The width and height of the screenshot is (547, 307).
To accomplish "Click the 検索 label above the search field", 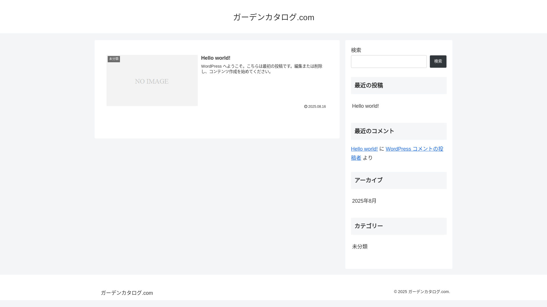I will click(x=356, y=50).
